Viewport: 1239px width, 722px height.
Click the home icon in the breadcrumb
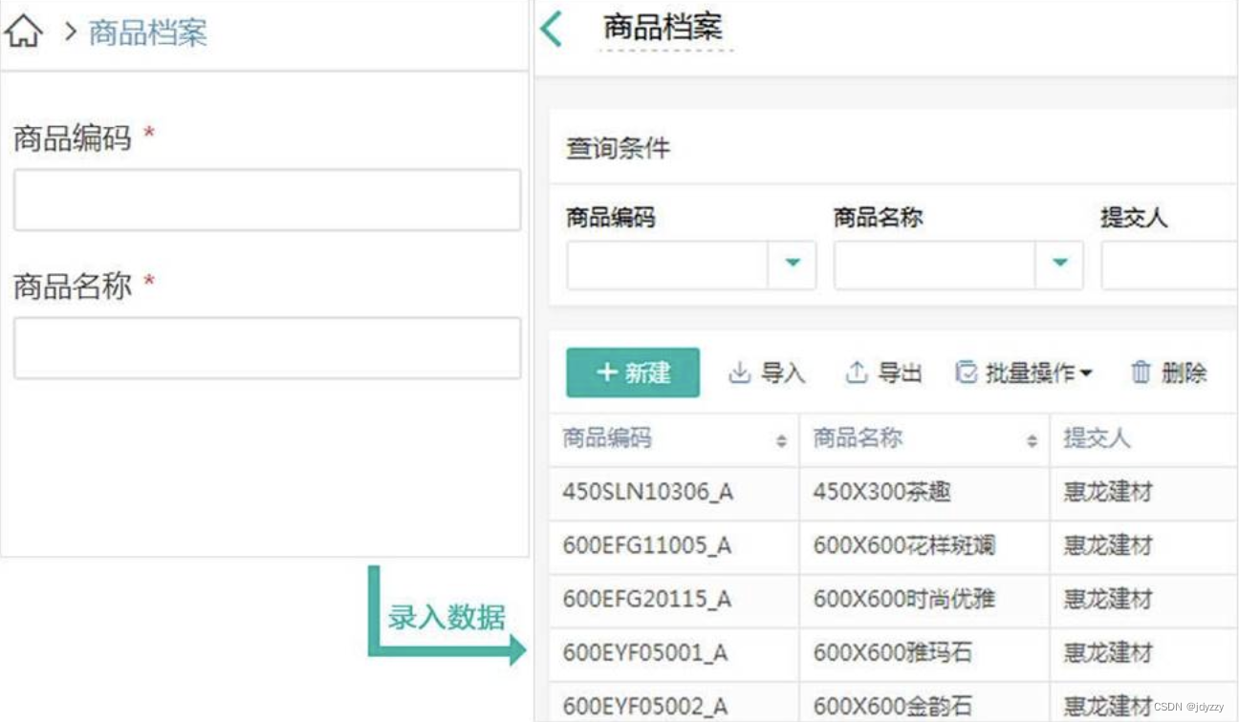(23, 32)
